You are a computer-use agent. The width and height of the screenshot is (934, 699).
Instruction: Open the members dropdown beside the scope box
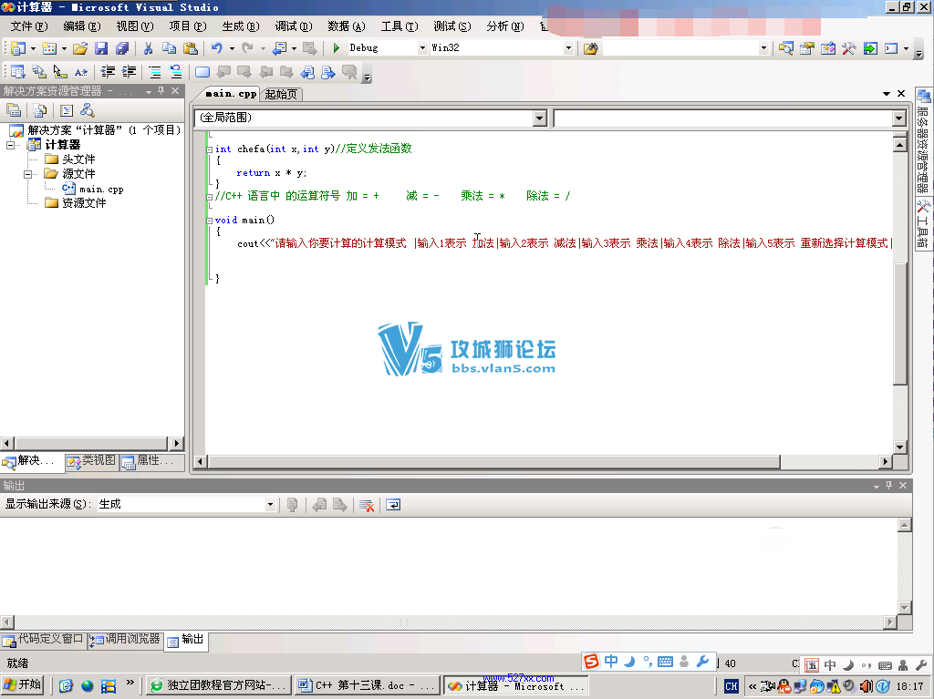898,118
